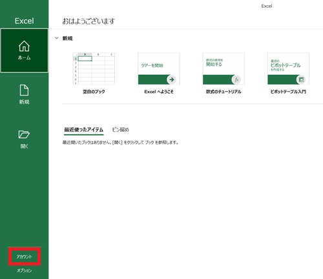The width and height of the screenshot is (323, 279).
Task: Click the おはようございます greeting heading
Action: tap(89, 21)
